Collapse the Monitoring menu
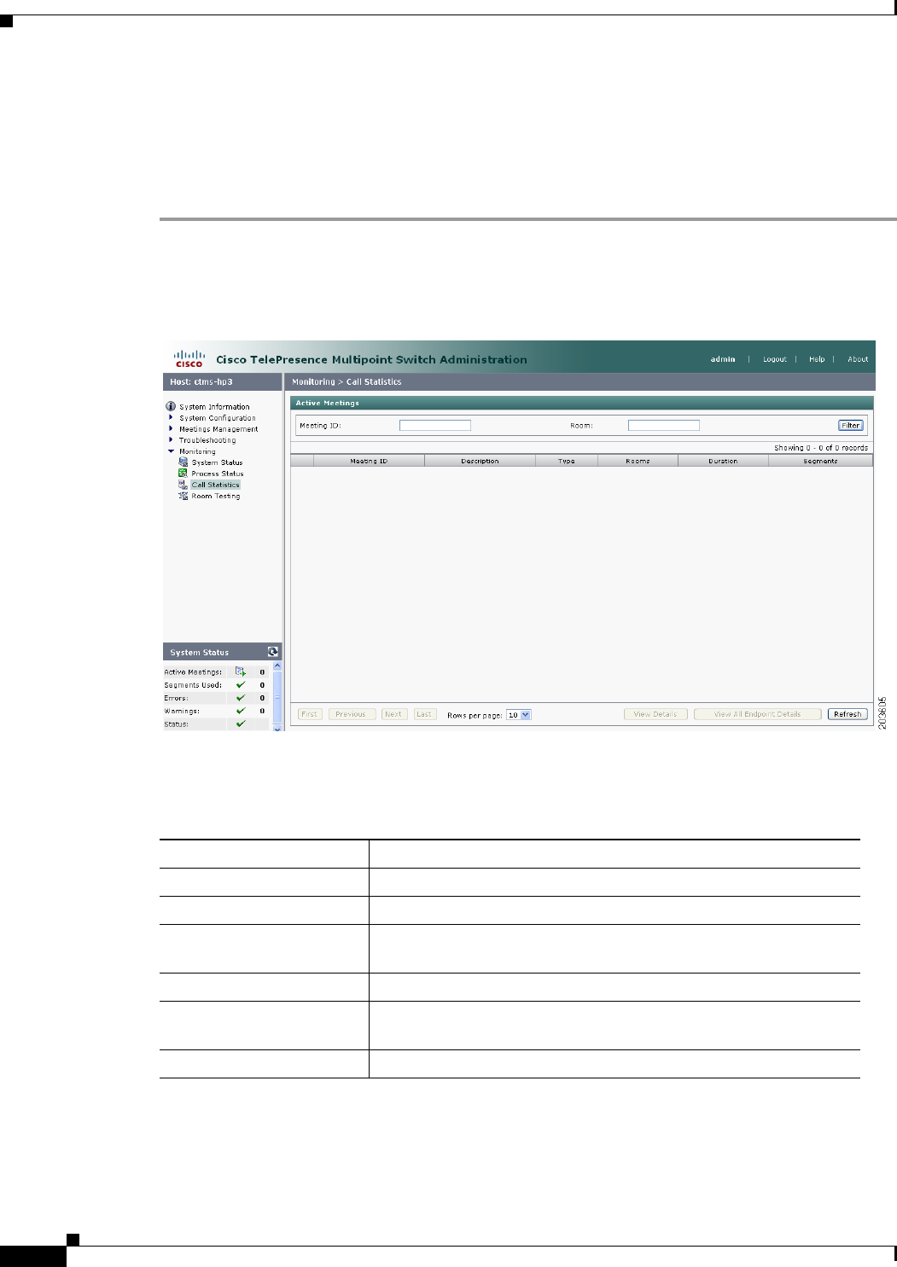The image size is (897, 1267). tap(171, 450)
